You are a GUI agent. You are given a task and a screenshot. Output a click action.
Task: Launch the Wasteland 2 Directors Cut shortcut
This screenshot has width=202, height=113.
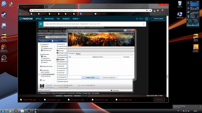(x=4, y=48)
